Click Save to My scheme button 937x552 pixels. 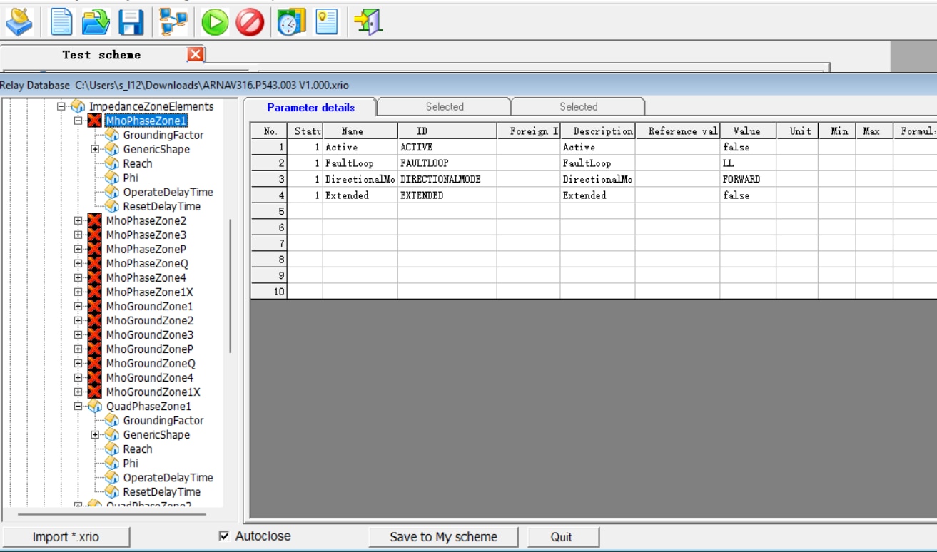pyautogui.click(x=443, y=537)
